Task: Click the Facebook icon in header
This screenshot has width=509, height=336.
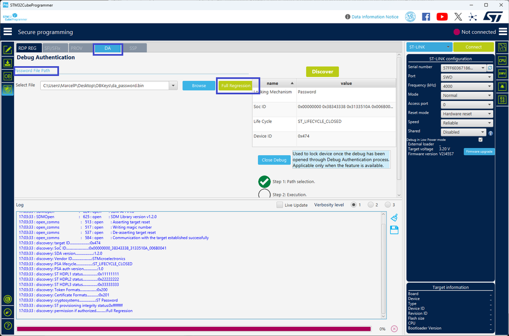Action: click(426, 16)
